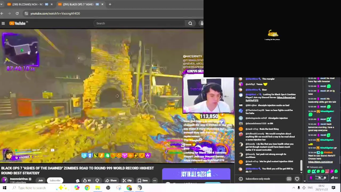Go back with the browser back arrow
Image resolution: width=341 pixels, height=192 pixels.
point(2,13)
